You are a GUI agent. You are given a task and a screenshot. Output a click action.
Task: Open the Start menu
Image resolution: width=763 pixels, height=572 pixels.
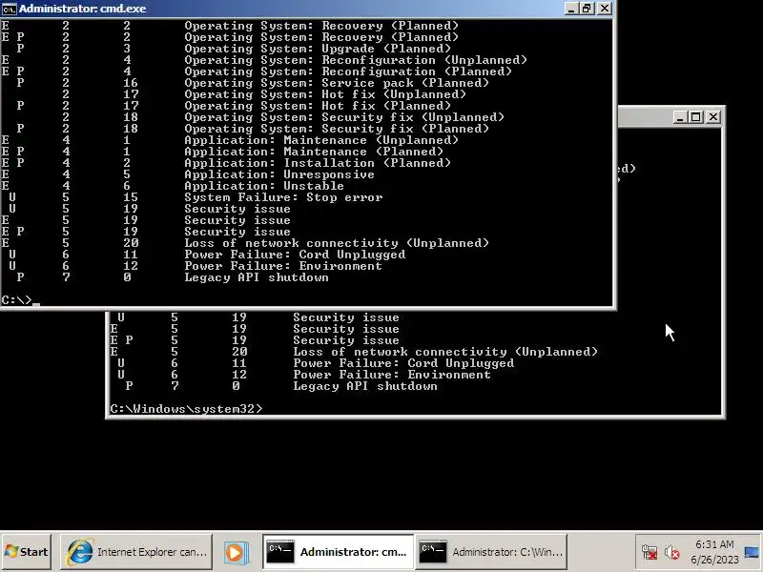(27, 552)
